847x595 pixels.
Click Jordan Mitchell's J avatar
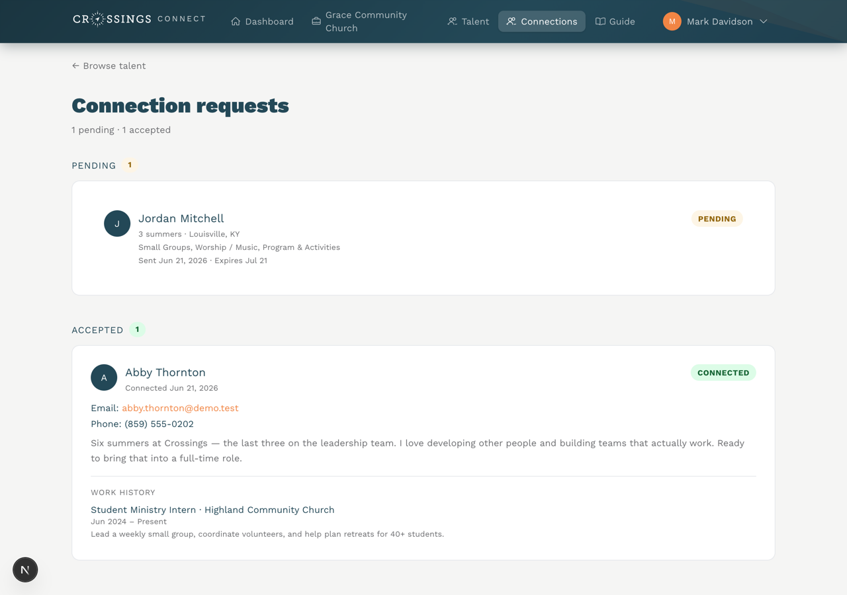[117, 223]
